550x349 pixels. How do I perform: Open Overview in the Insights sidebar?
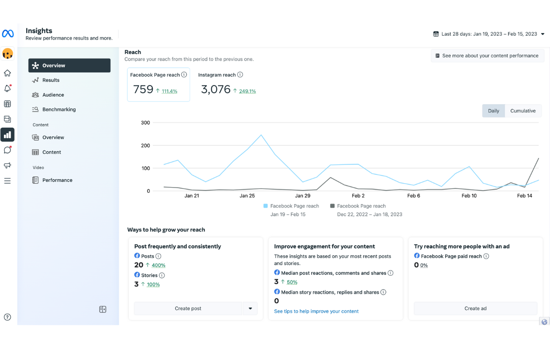tap(69, 65)
